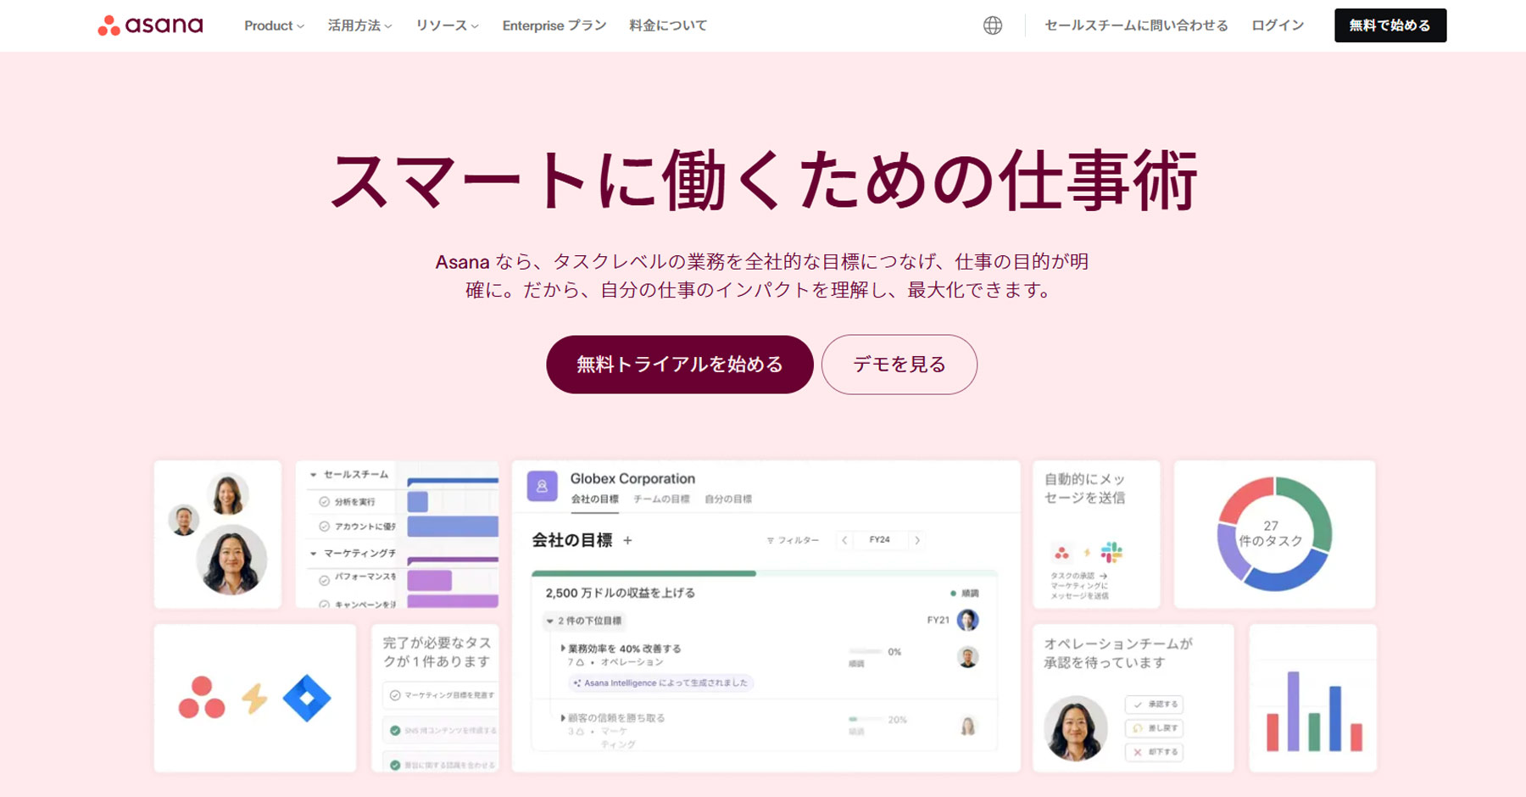
Task: Click the Asana logo in the header
Action: 150,25
